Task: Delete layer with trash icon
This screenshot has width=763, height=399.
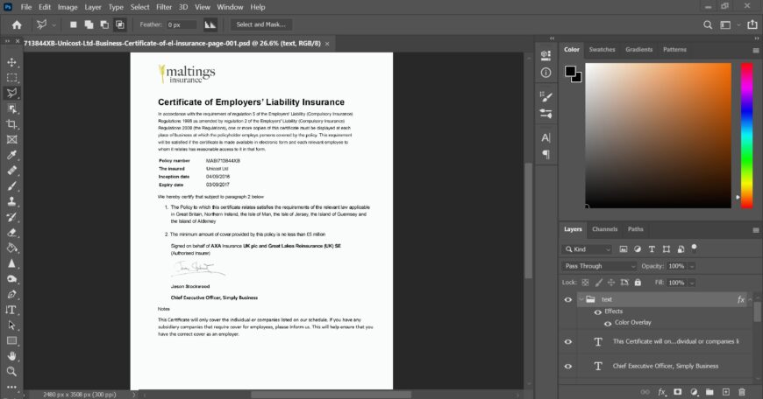Action: point(742,392)
